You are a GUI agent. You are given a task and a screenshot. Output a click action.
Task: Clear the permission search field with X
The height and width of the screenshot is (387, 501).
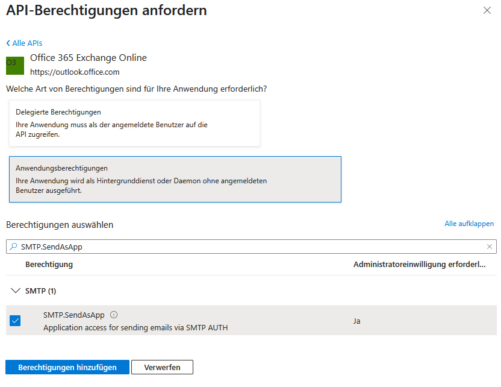tap(489, 247)
